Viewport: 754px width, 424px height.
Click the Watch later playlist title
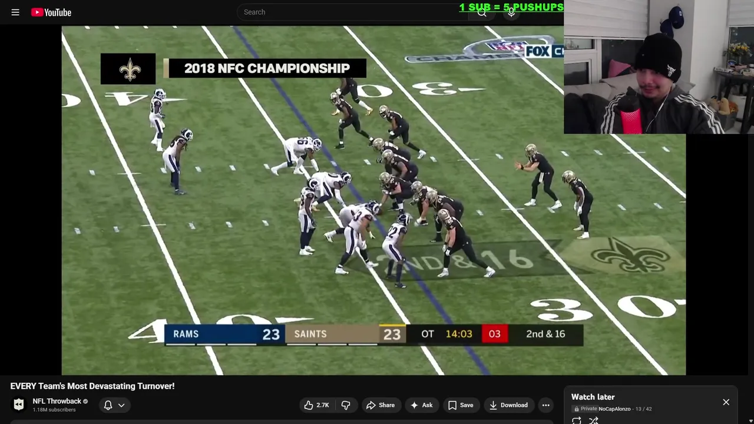coord(593,397)
